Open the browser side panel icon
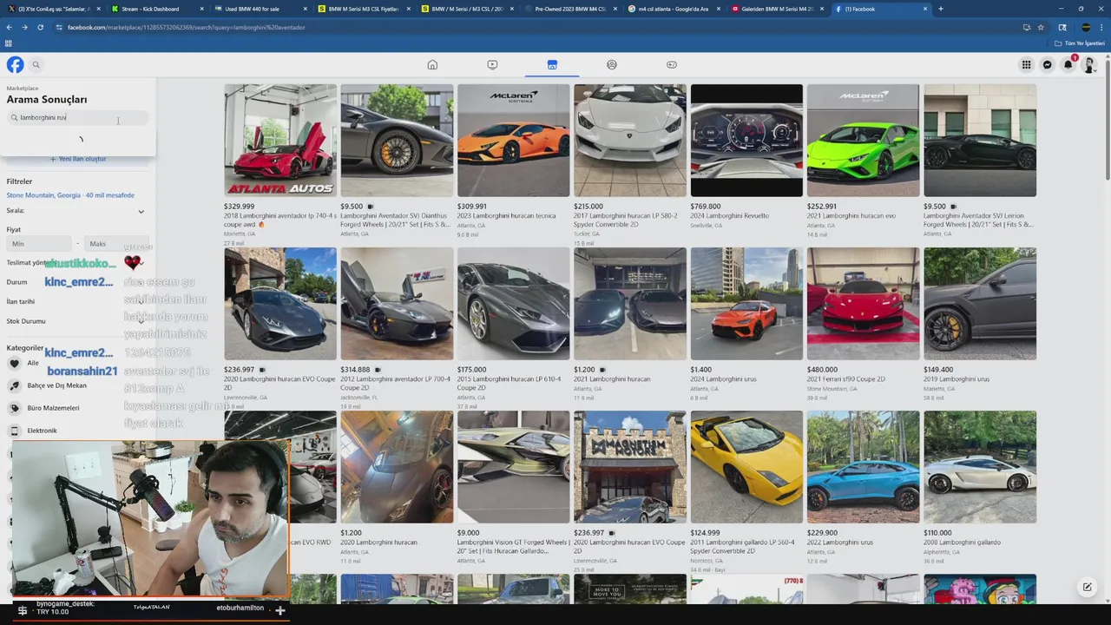1111x625 pixels. (1062, 27)
